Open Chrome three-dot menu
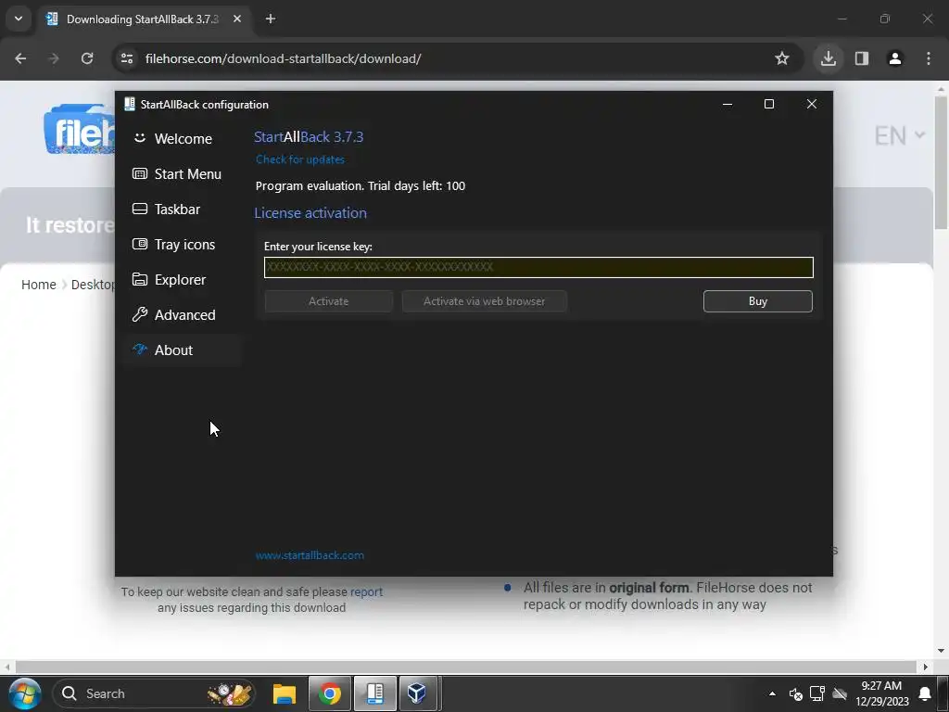Viewport: 949px width, 712px height. click(x=929, y=58)
